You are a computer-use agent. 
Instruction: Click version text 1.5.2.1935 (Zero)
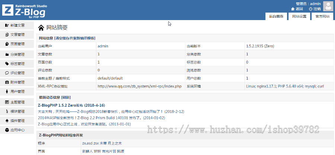pos(260,46)
